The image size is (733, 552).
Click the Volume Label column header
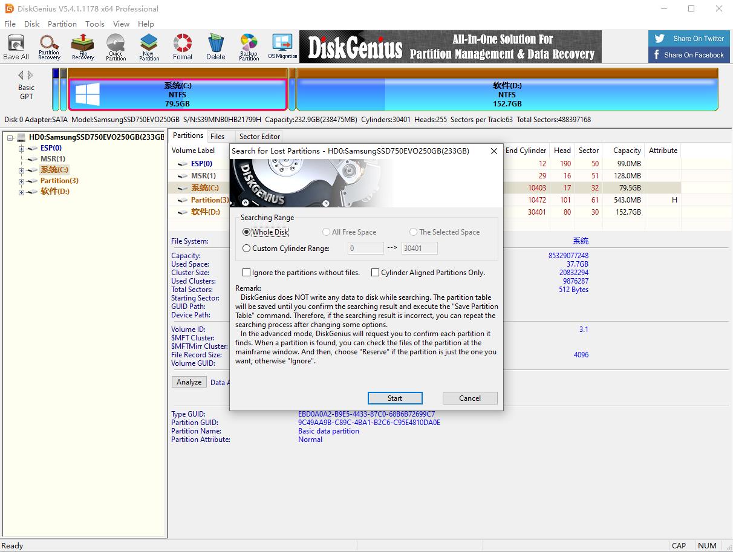(x=194, y=151)
